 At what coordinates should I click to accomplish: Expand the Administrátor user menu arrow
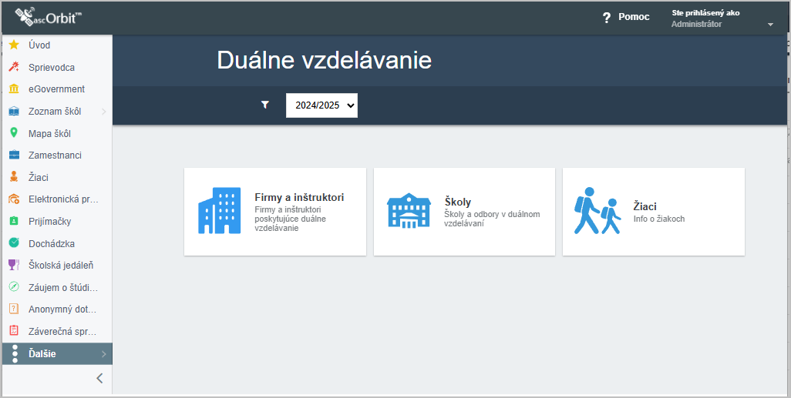pyautogui.click(x=770, y=25)
